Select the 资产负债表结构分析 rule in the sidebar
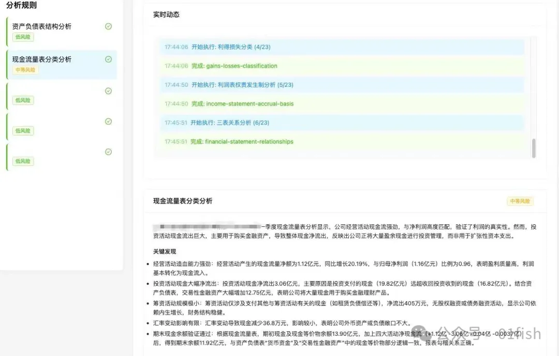The width and height of the screenshot is (559, 356). click(x=42, y=26)
